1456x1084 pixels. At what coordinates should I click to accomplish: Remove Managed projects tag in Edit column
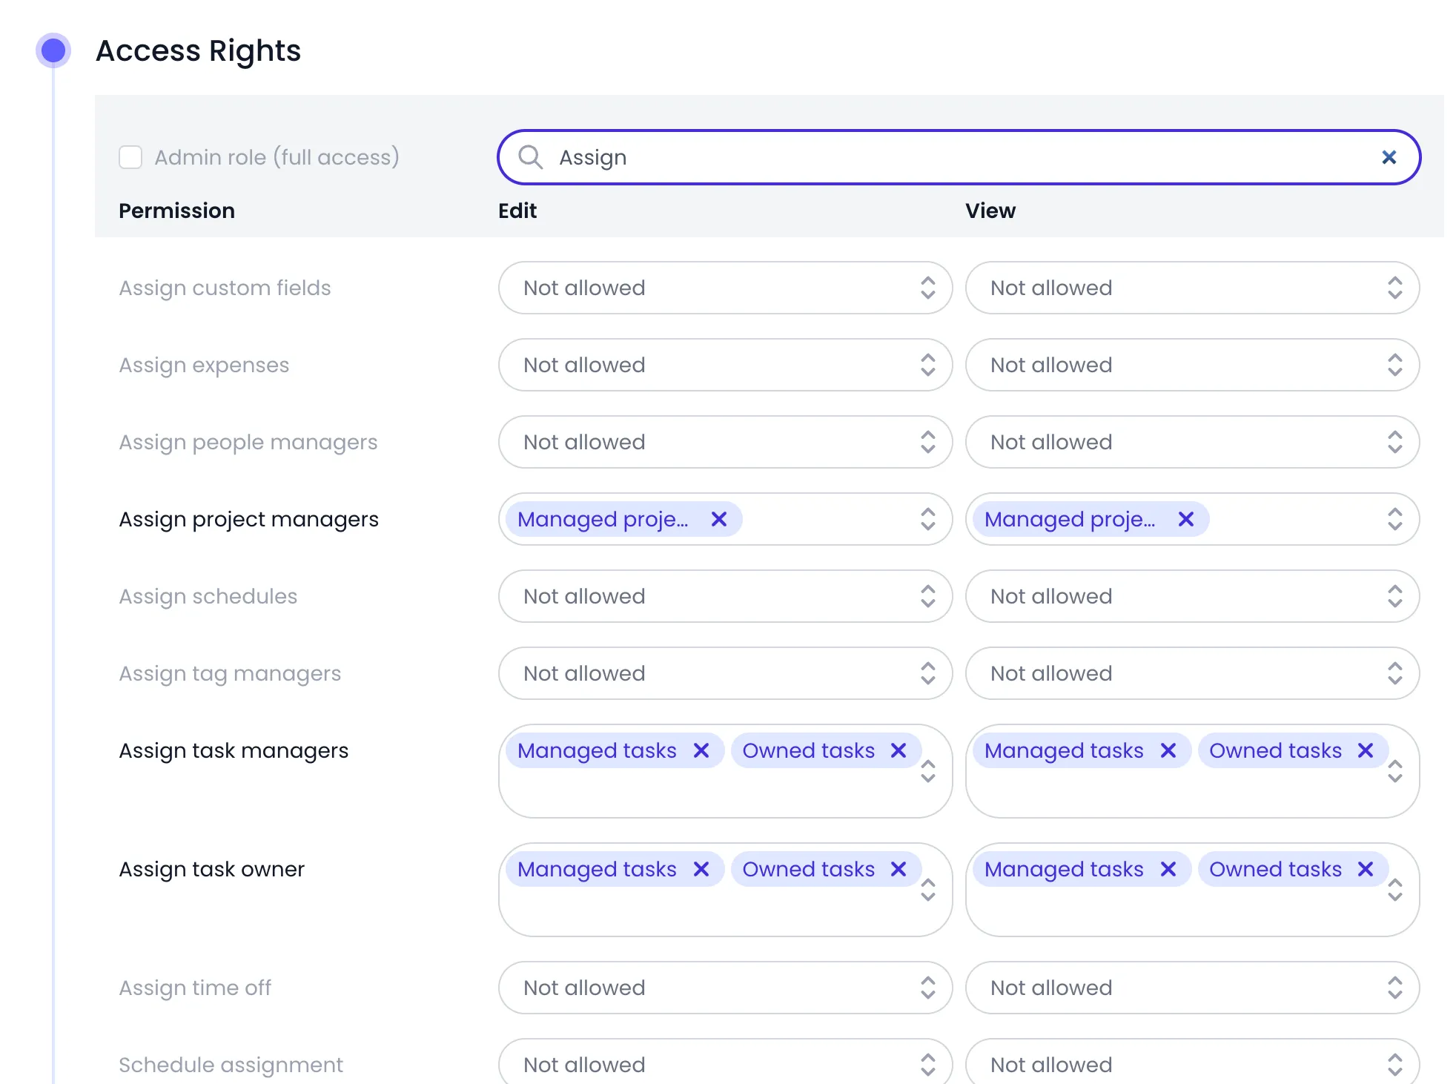(x=718, y=519)
